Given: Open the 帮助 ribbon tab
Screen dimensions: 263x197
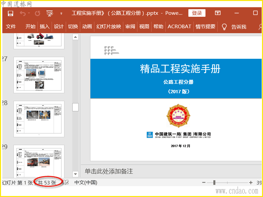Looking at the screenshot, I should coord(158,27).
